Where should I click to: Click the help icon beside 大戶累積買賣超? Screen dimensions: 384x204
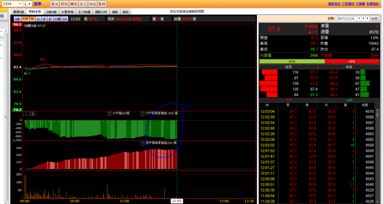[142, 114]
